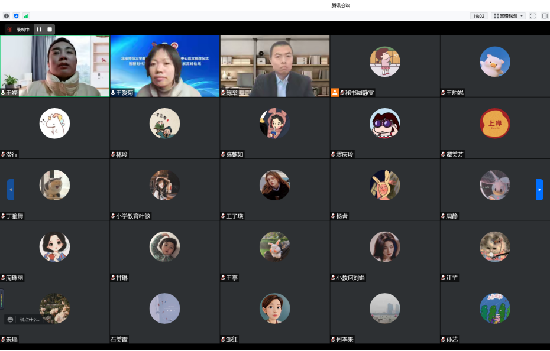Click the 说点什么 chat input field
The width and height of the screenshot is (550, 351).
[x=31, y=320]
